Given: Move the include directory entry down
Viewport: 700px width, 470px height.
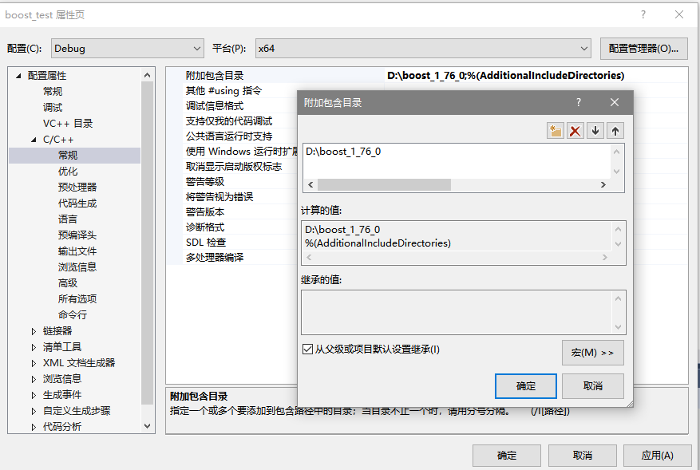Looking at the screenshot, I should click(x=595, y=131).
